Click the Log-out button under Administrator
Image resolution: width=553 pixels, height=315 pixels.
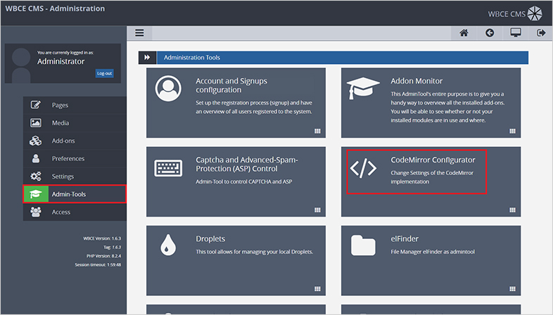[x=104, y=73]
